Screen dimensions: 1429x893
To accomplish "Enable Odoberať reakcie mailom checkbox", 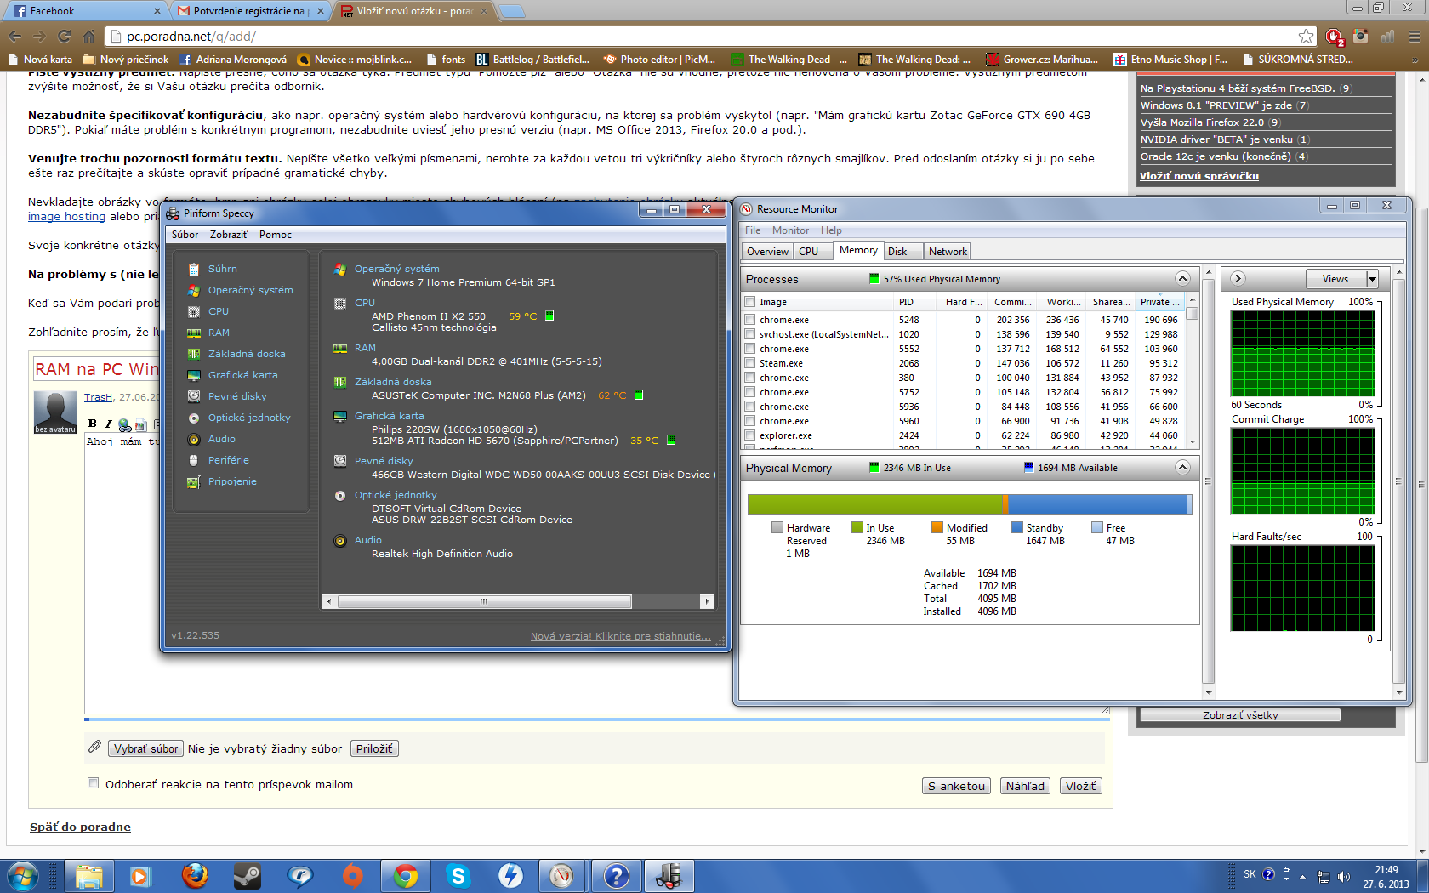I will pyautogui.click(x=93, y=783).
